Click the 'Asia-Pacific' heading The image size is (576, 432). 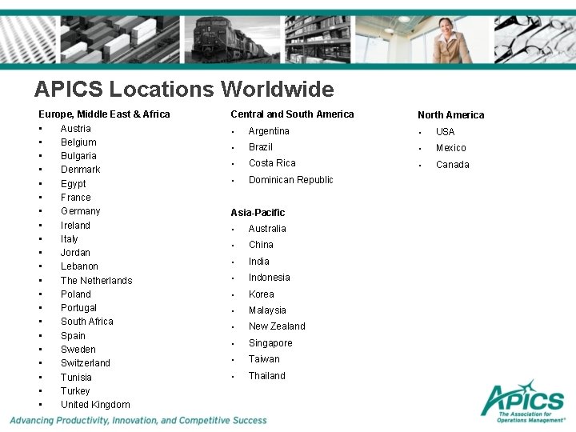[258, 213]
